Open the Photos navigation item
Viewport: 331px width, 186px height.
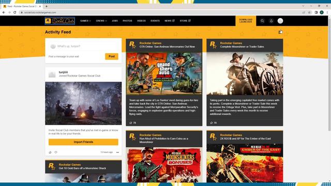pos(127,21)
